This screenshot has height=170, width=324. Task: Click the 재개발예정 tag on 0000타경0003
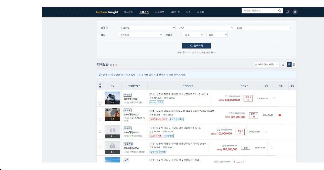point(168,136)
